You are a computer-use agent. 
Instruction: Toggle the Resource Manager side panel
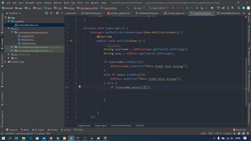click(x=2, y=23)
